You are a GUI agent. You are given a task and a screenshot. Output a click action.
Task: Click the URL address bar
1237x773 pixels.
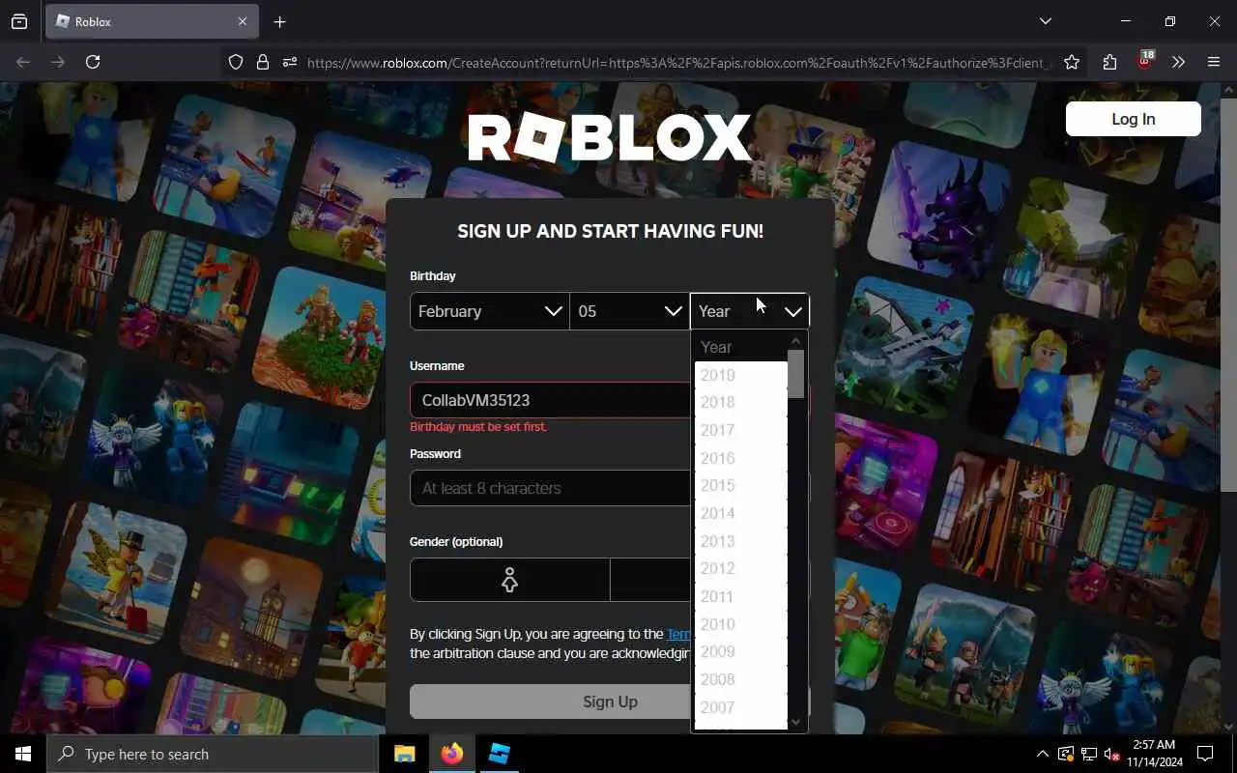pos(678,62)
